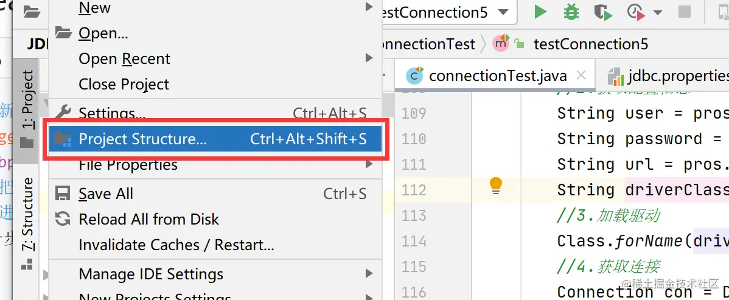Switch to the jdbc.properties editor tab
This screenshot has height=300, width=729.
pos(665,76)
